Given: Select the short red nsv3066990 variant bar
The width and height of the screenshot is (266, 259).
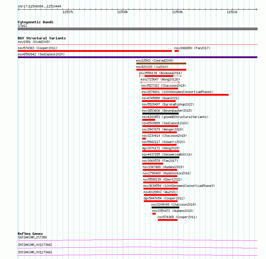Looking at the screenshot, I should pos(177,51).
